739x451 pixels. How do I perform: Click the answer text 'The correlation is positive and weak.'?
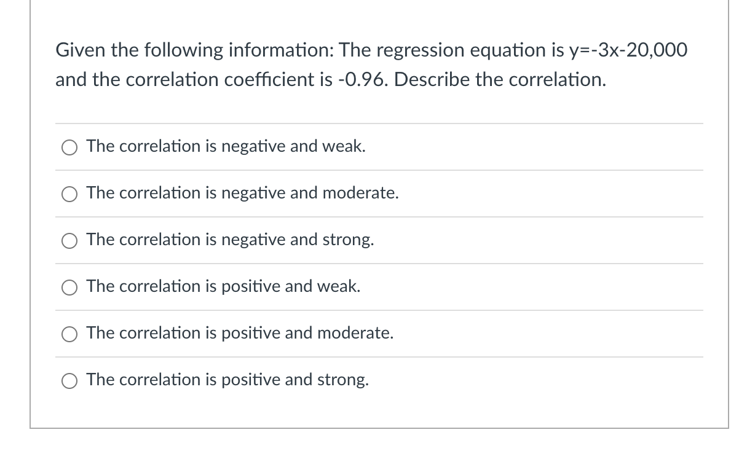coord(223,286)
